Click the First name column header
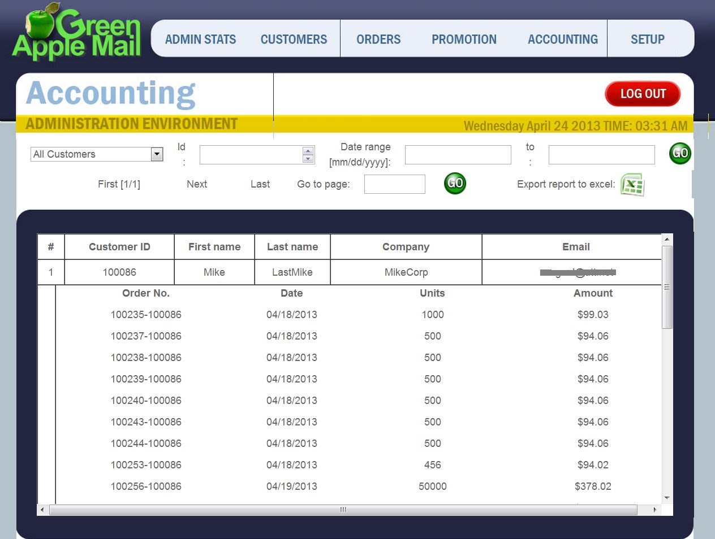This screenshot has width=715, height=539. click(214, 247)
